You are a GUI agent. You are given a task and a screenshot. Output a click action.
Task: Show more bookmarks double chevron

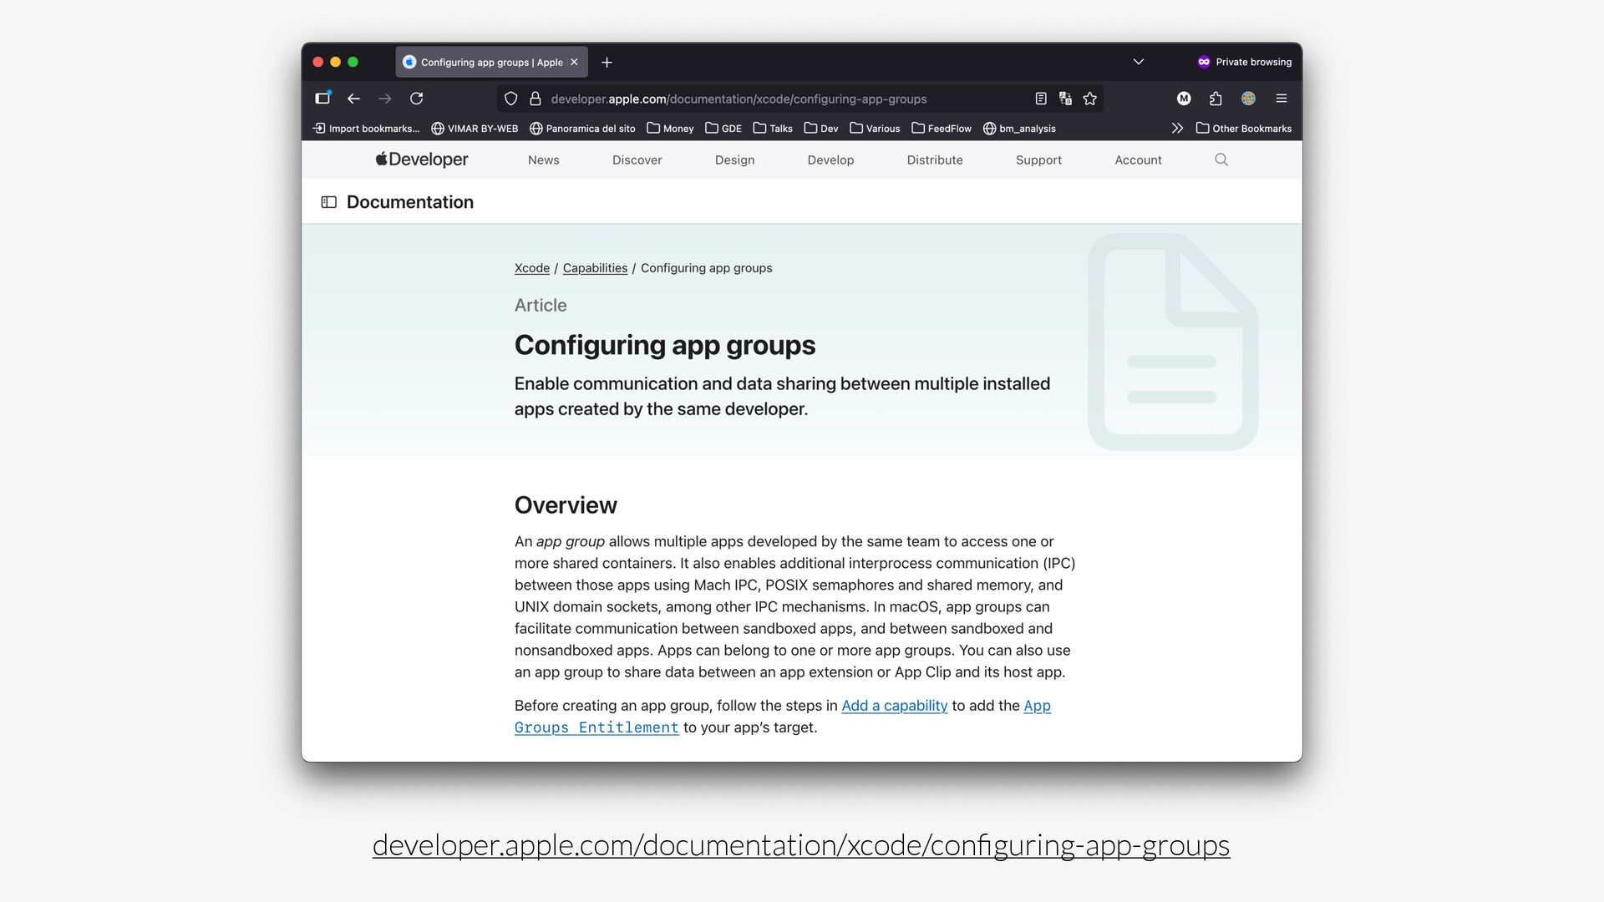(x=1176, y=129)
